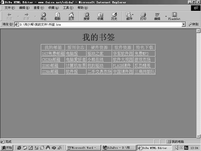Expand the Mail icon dropdown arrow
This screenshot has height=151, width=201.
coord(133,14)
